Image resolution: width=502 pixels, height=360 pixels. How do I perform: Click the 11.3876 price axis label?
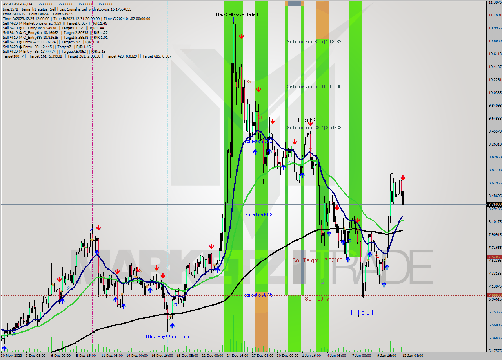(x=495, y=2)
